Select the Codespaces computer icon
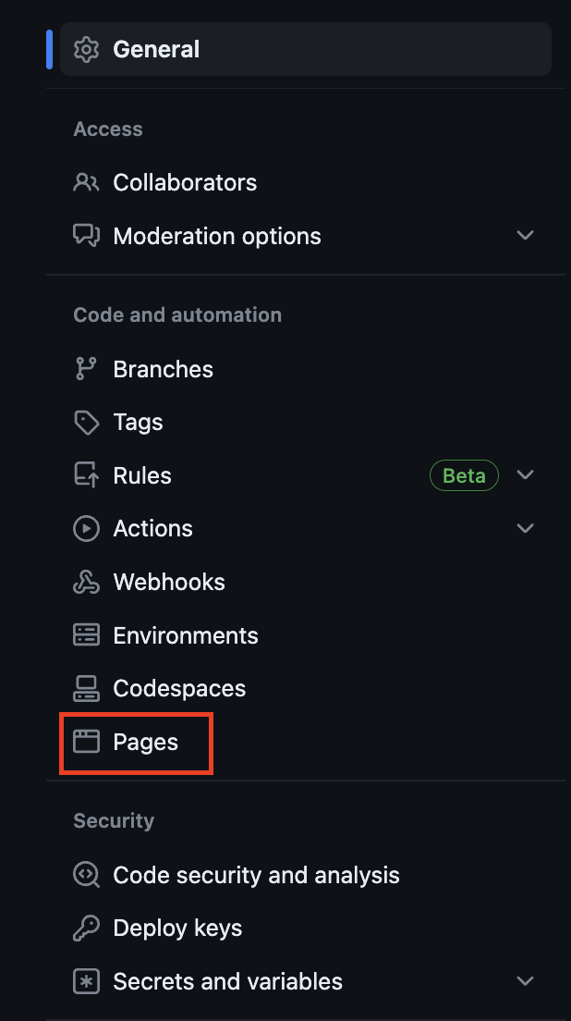The image size is (571, 1021). [86, 688]
